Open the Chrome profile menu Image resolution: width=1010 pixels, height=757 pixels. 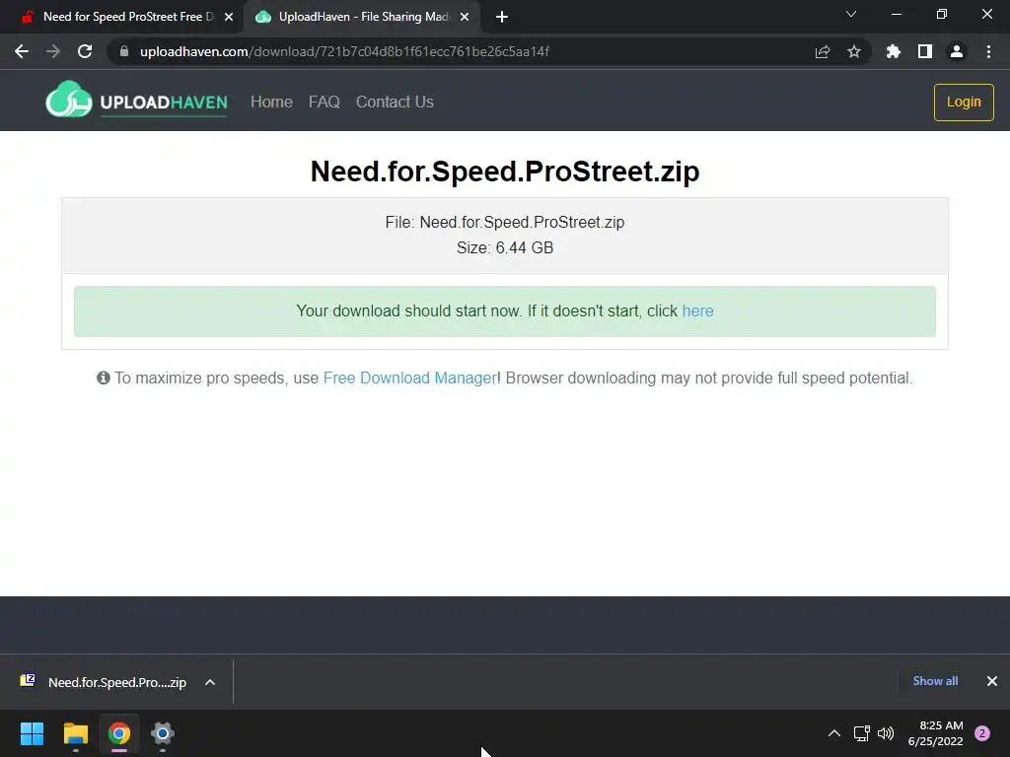(957, 51)
